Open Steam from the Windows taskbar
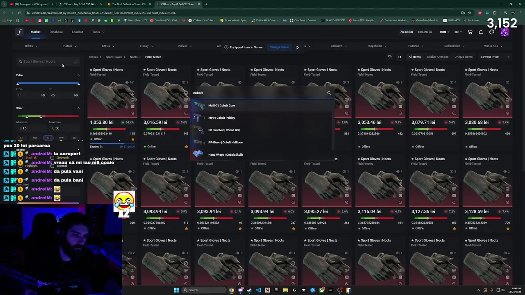The width and height of the screenshot is (525, 295). (249, 290)
